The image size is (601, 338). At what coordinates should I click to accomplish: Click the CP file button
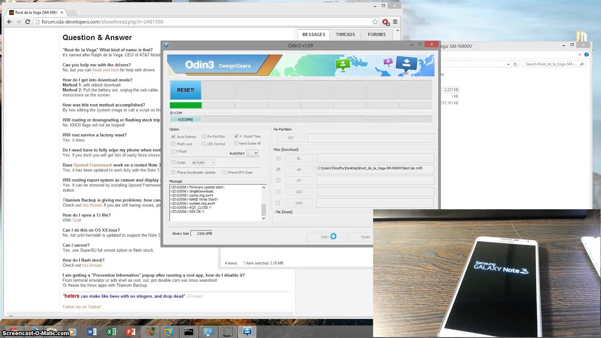click(x=299, y=181)
